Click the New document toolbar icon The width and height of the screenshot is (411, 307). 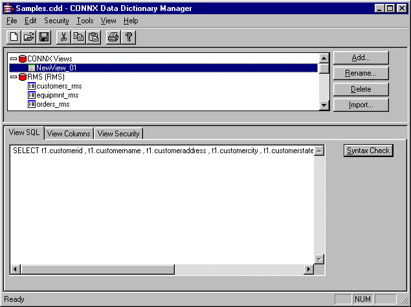coord(14,37)
